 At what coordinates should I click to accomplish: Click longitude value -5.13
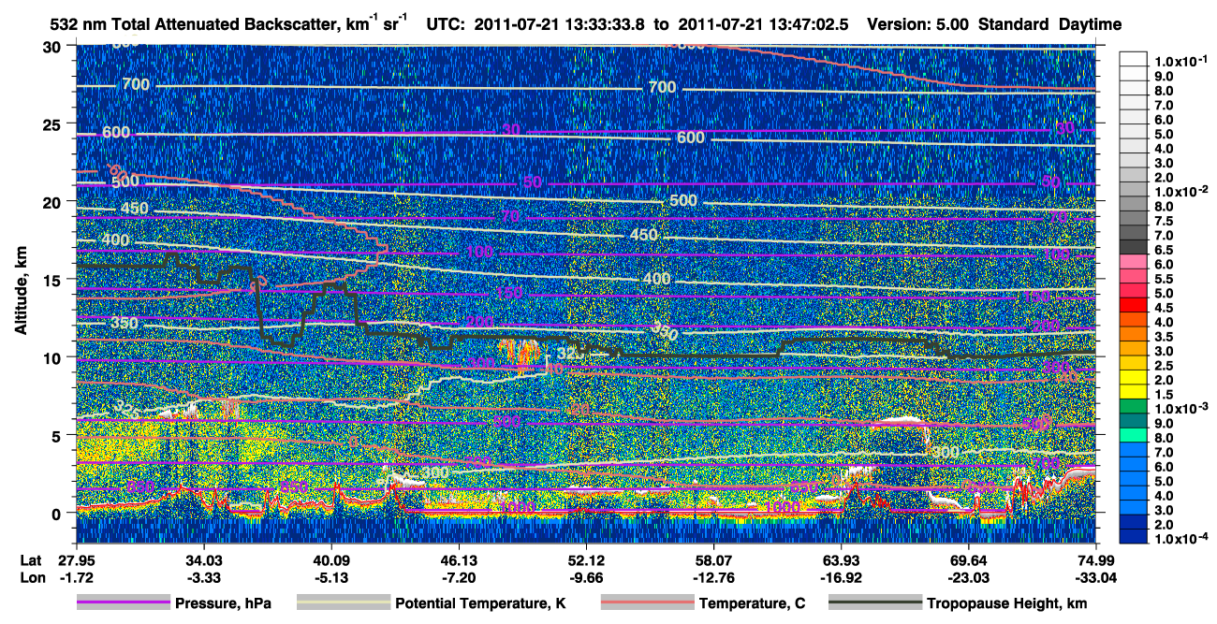pos(330,577)
